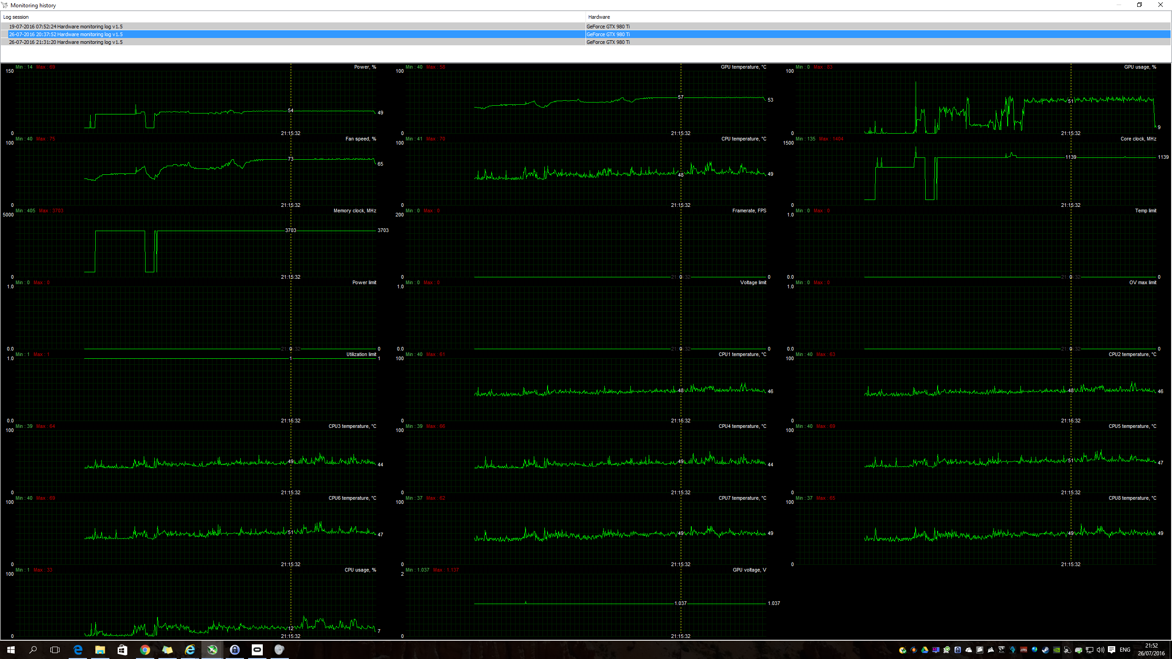The height and width of the screenshot is (659, 1172).
Task: Click the safely remove hardware tray icon
Action: (1079, 650)
